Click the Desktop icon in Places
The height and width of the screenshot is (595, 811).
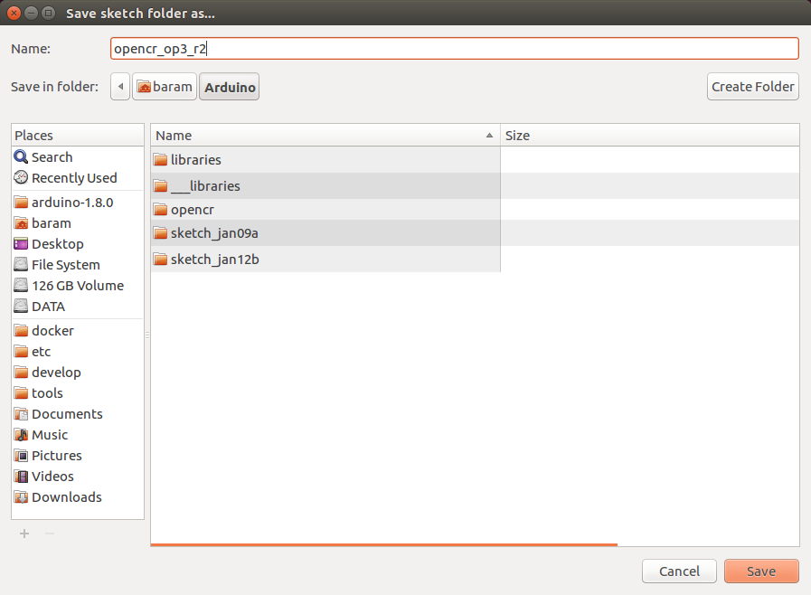(21, 243)
